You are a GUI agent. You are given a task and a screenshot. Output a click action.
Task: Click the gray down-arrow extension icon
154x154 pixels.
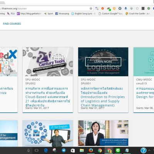tap(131, 8)
